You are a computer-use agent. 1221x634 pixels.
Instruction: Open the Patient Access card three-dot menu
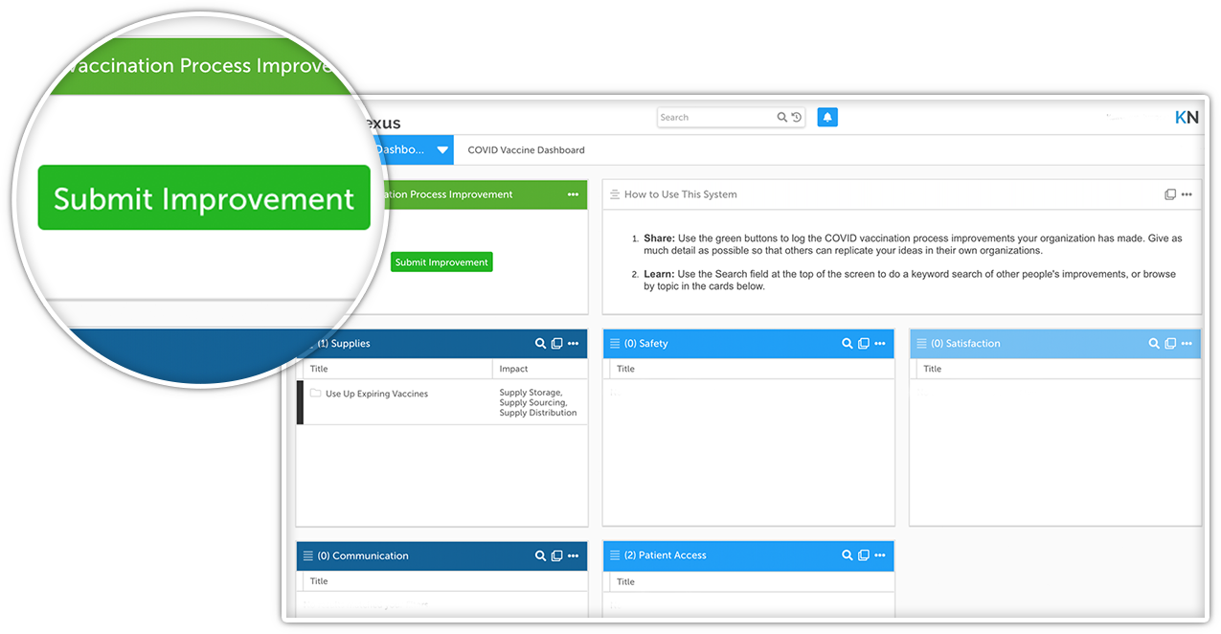[x=879, y=555]
